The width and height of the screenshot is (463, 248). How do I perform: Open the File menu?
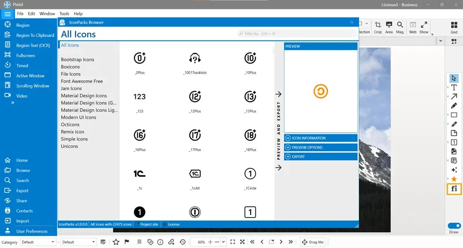coord(20,14)
